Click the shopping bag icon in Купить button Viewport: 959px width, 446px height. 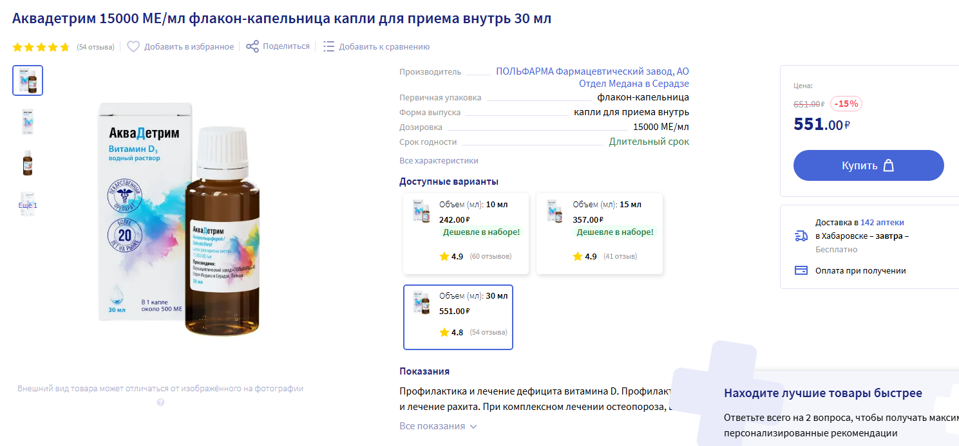[889, 165]
